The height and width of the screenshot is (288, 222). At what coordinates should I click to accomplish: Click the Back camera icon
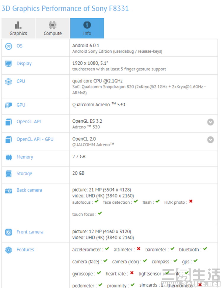point(9,191)
